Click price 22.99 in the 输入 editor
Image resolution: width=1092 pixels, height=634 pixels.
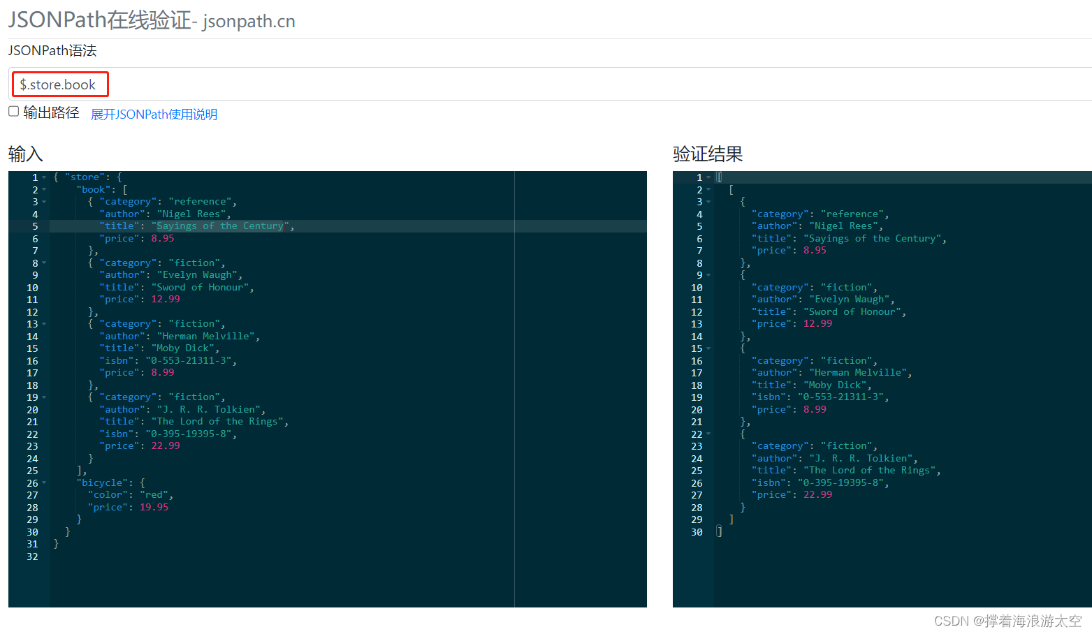pos(166,446)
